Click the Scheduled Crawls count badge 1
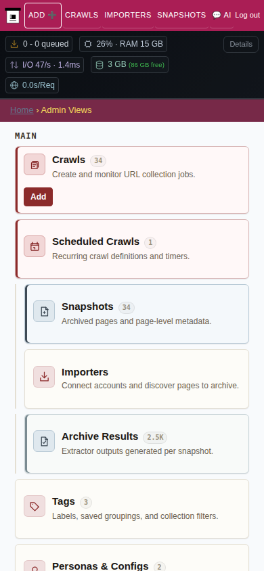 tap(150, 242)
